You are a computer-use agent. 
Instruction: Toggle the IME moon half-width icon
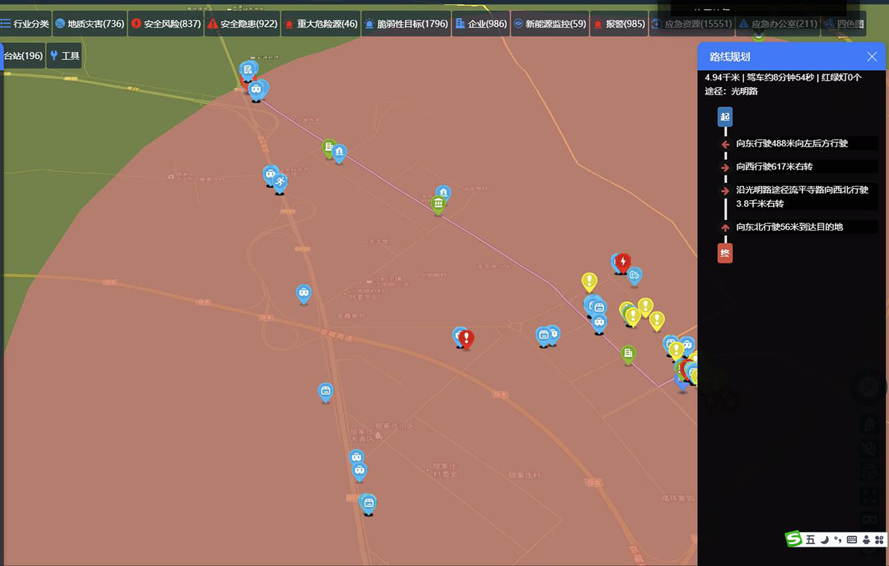point(824,539)
